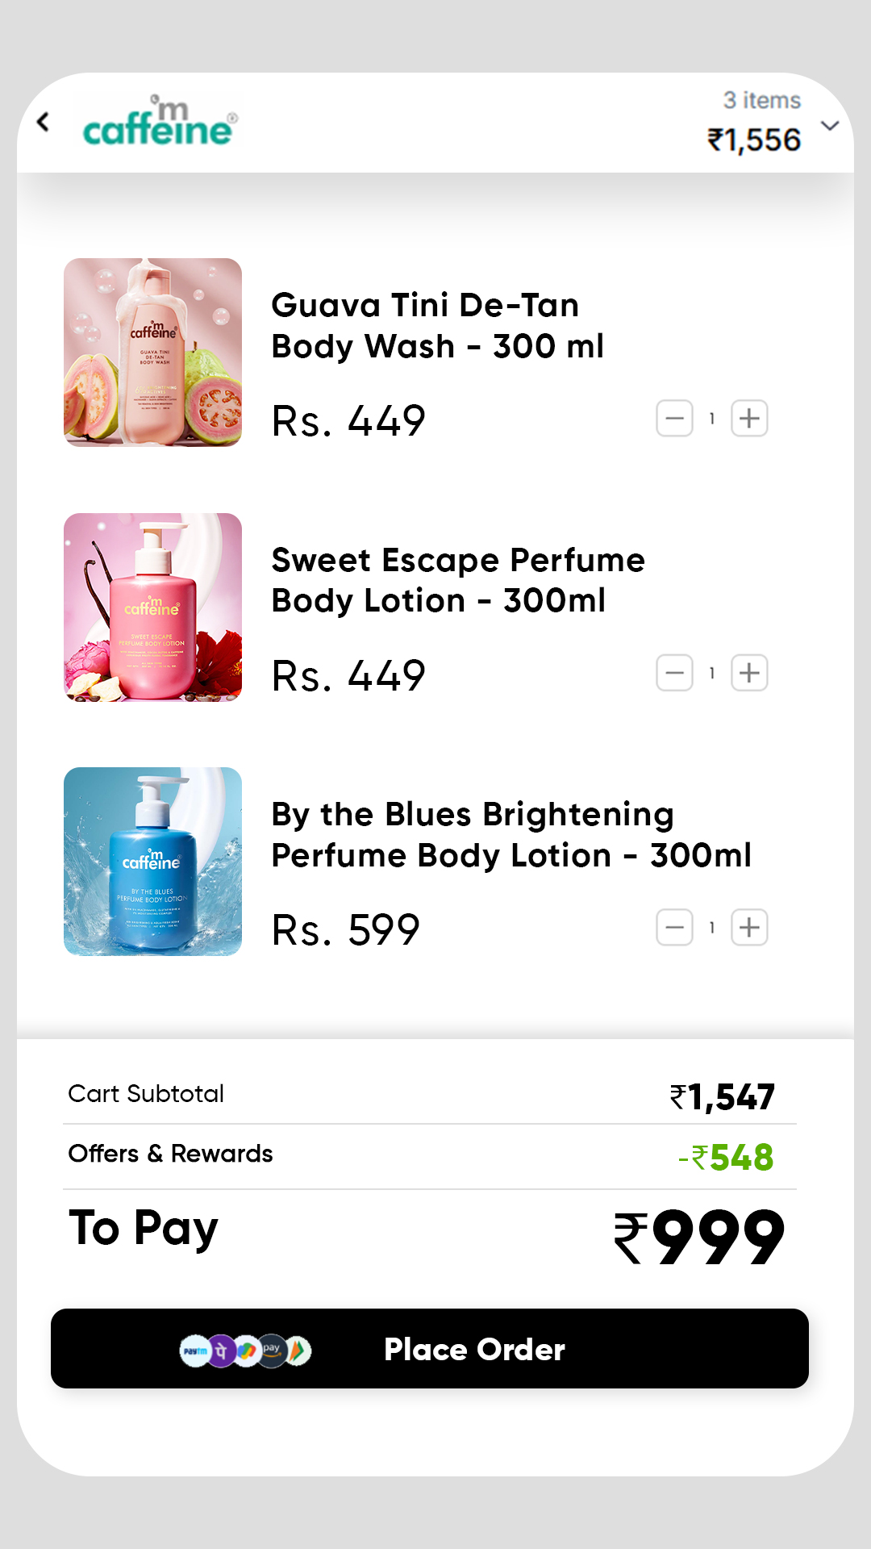Increase quantity of Guava Tini Body Wash

click(x=749, y=419)
